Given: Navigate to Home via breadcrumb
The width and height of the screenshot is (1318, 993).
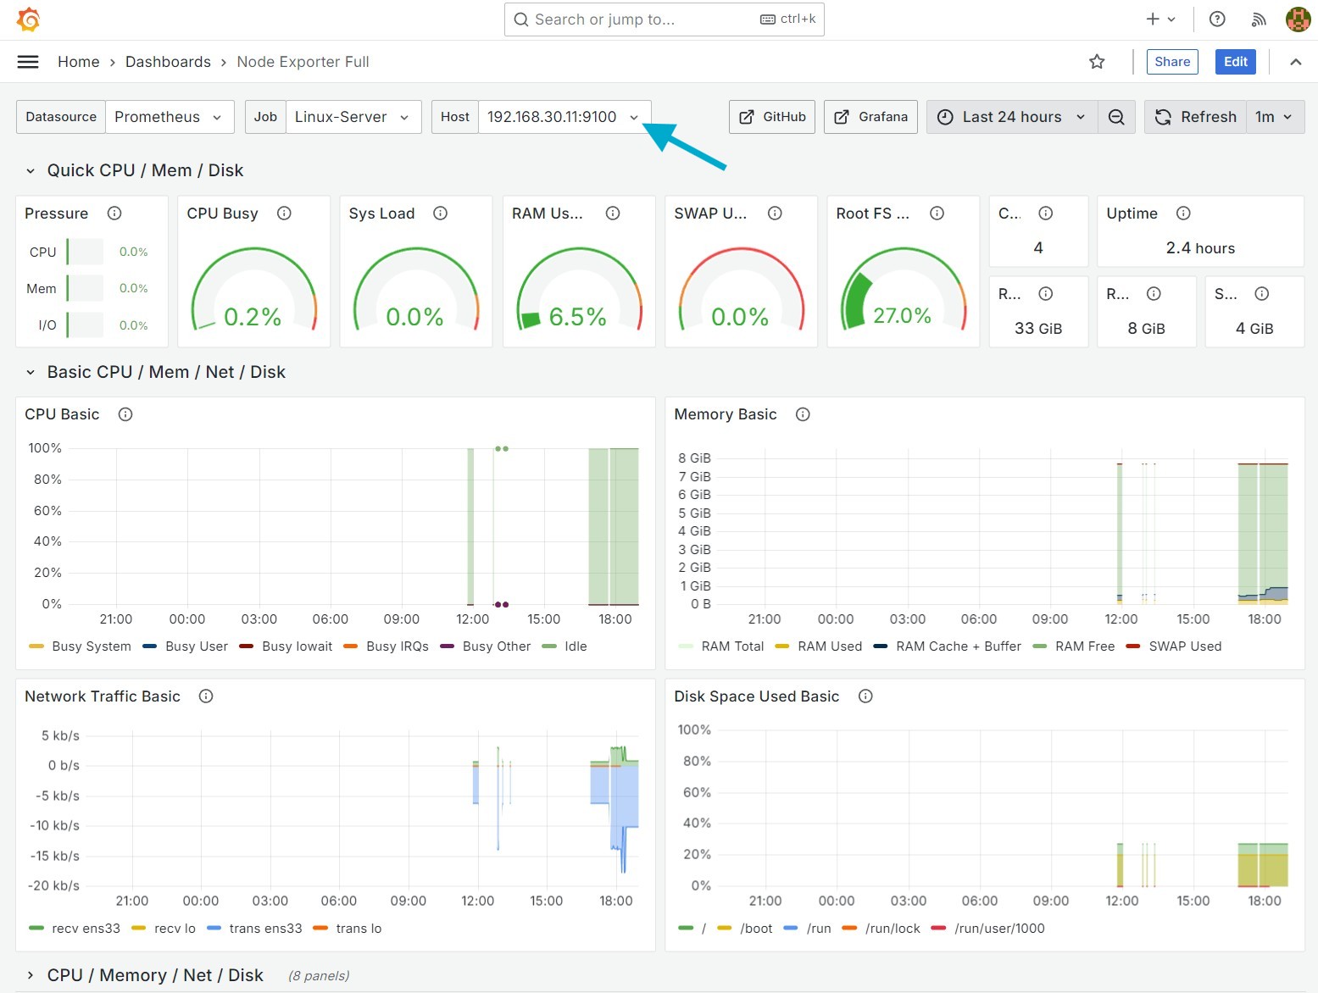Looking at the screenshot, I should click(x=78, y=61).
